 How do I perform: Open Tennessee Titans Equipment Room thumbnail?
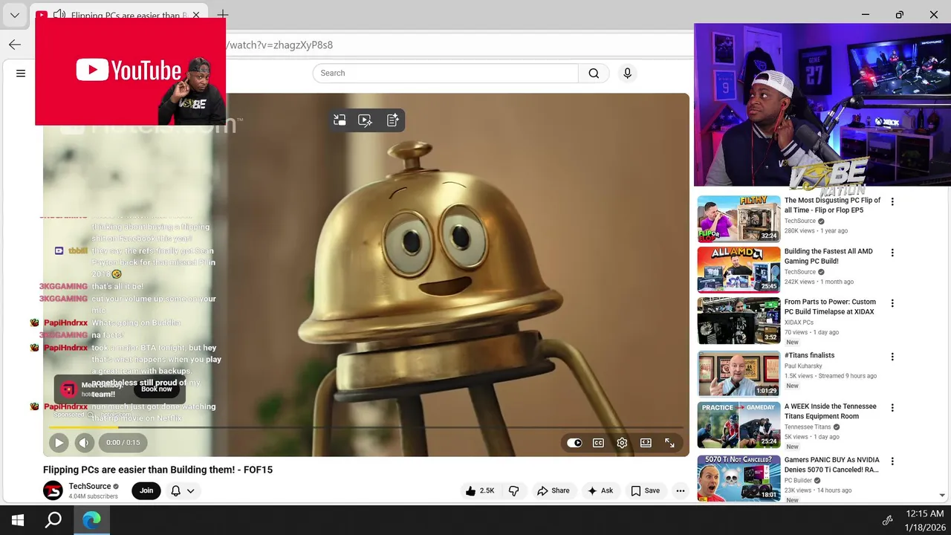pyautogui.click(x=739, y=425)
